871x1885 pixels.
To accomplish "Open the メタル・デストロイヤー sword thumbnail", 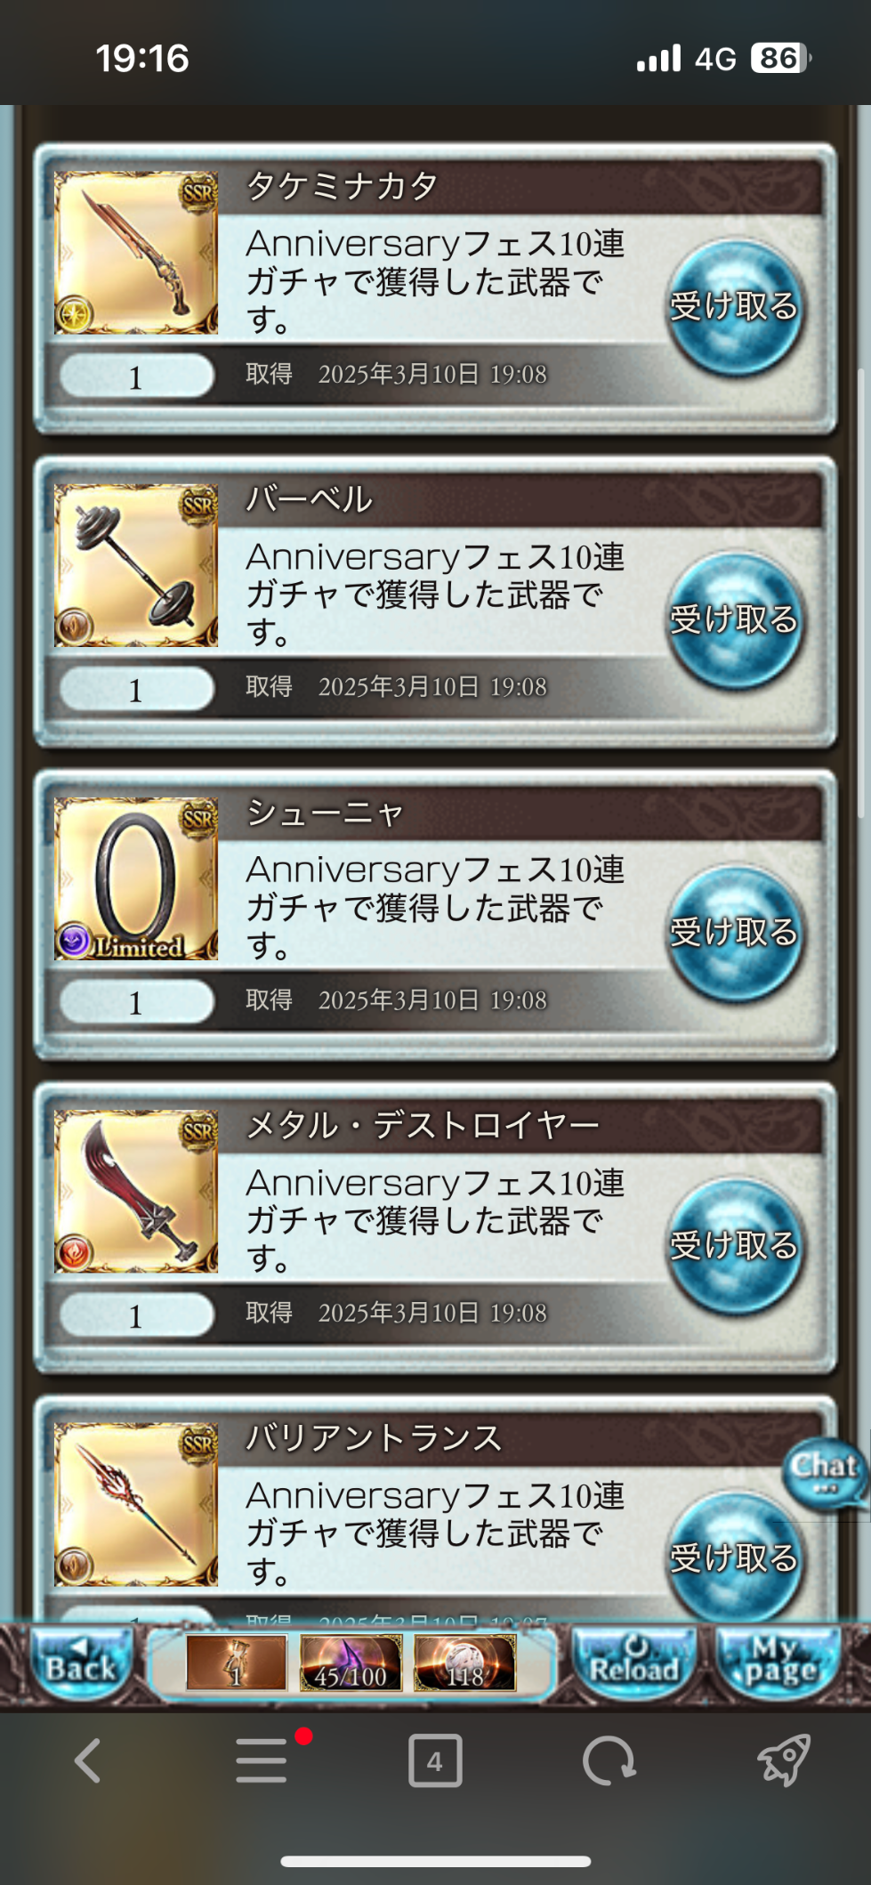I will (x=136, y=1192).
